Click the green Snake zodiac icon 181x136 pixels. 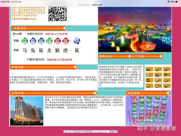[x=167, y=75]
